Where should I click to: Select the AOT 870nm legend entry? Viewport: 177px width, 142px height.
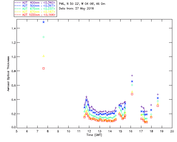click(35, 12)
